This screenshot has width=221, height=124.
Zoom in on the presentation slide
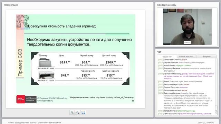pyautogui.click(x=72, y=113)
